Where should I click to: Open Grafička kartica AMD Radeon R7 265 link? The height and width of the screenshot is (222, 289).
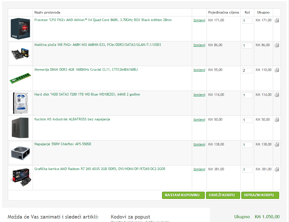point(100,169)
